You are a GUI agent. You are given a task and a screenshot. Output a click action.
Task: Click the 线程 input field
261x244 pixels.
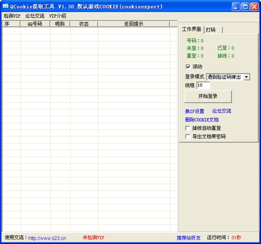(x=203, y=85)
